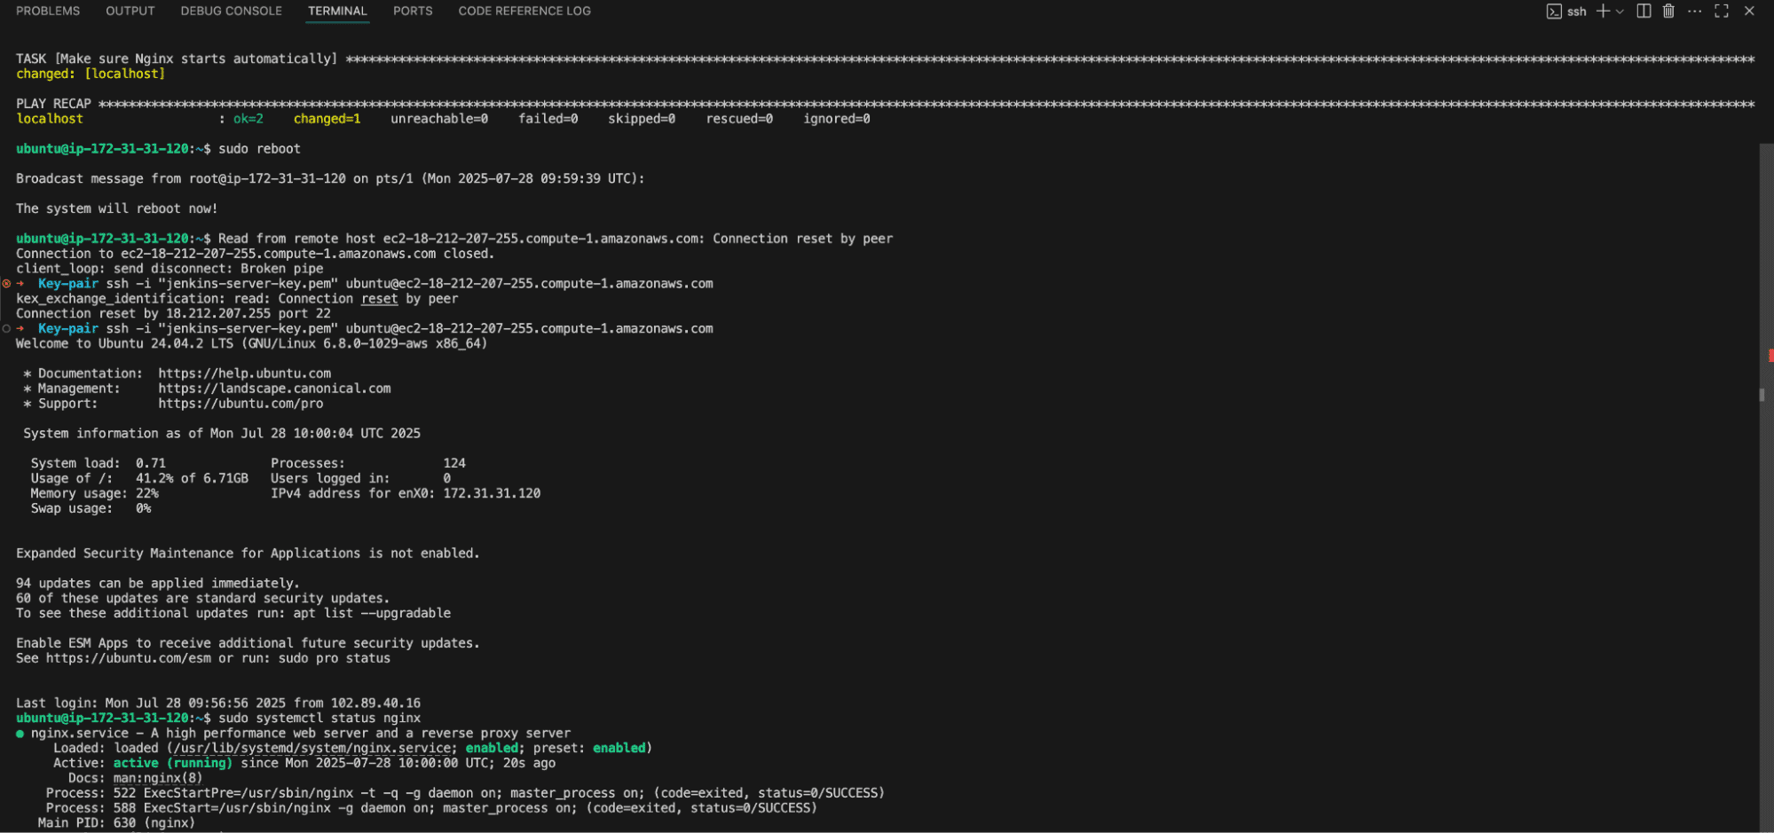Click the 'active (running)' status text
The image size is (1774, 833).
172,763
